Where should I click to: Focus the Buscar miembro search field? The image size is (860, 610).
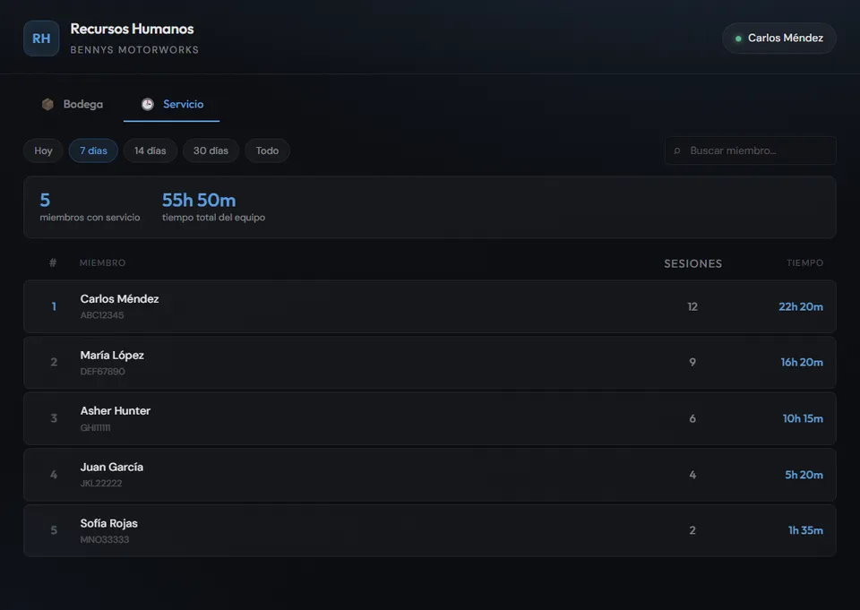coord(751,150)
